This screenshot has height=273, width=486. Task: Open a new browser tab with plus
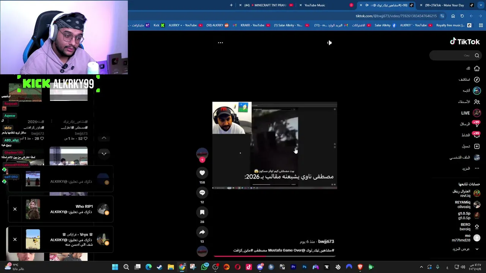click(x=231, y=5)
